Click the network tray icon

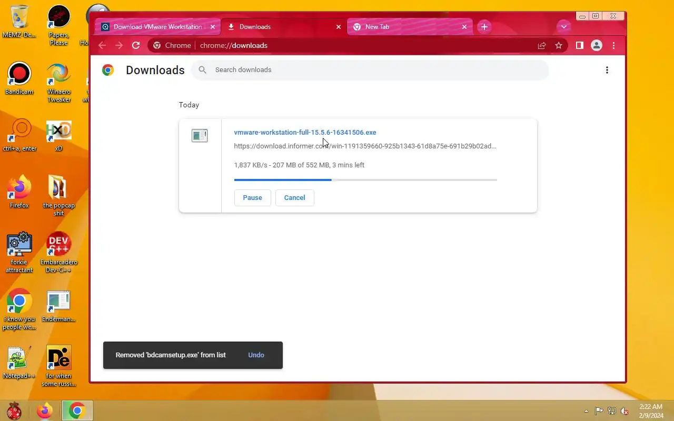612,411
